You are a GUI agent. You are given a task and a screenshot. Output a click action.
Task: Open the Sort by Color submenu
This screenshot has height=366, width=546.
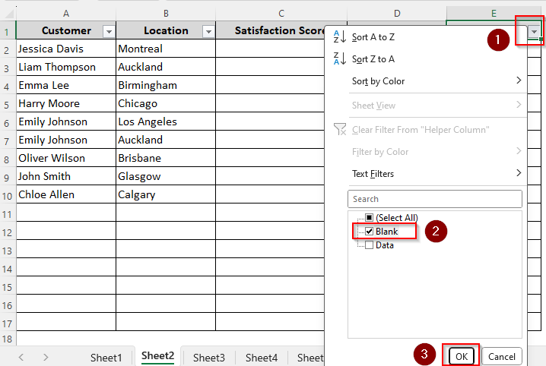[x=378, y=81]
